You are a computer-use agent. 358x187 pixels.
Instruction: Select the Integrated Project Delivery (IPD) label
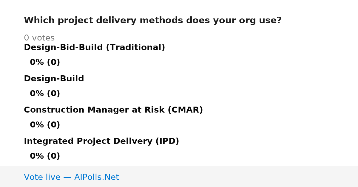(x=101, y=141)
